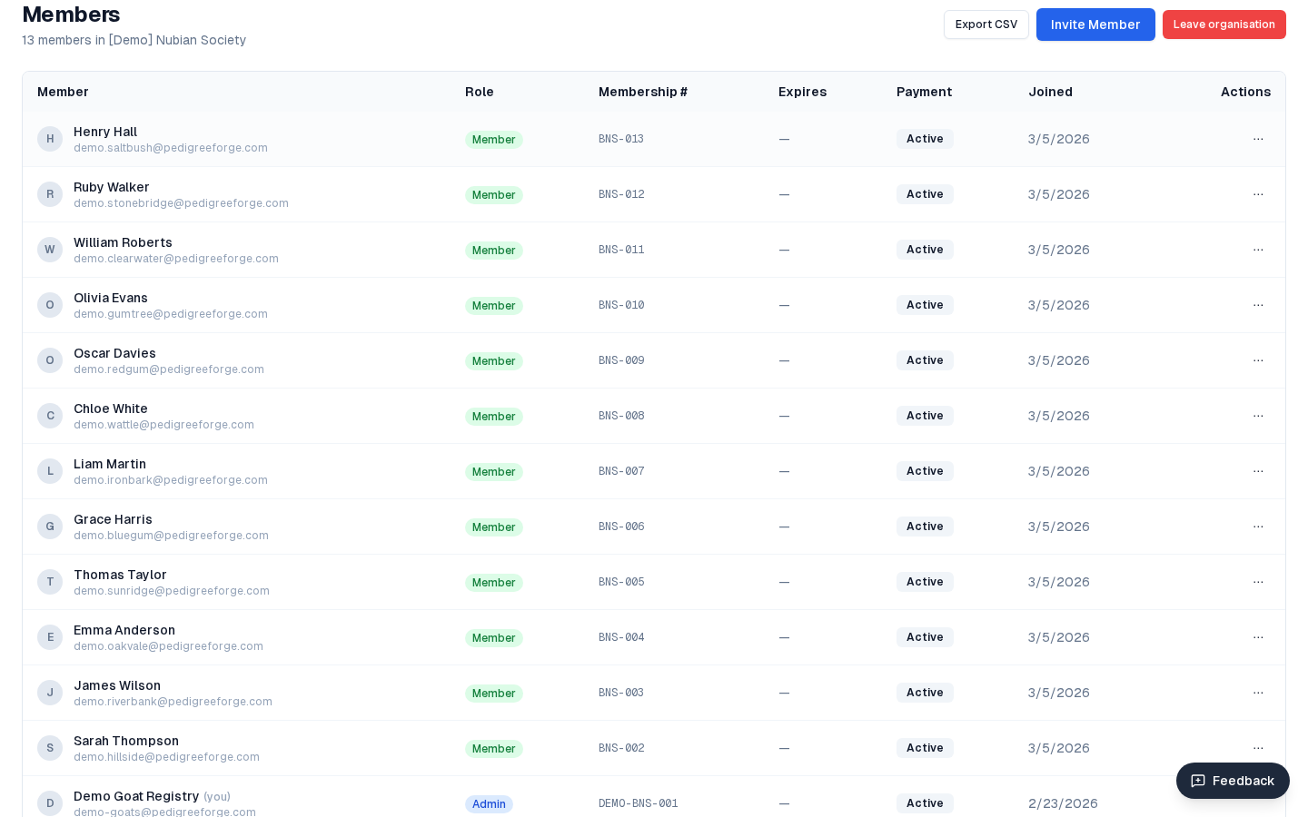Click the Active badge for Chloe White
Image resolution: width=1308 pixels, height=817 pixels.
[x=925, y=416]
